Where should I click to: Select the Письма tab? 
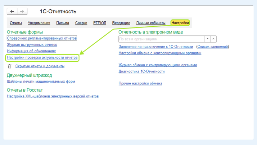click(x=63, y=23)
